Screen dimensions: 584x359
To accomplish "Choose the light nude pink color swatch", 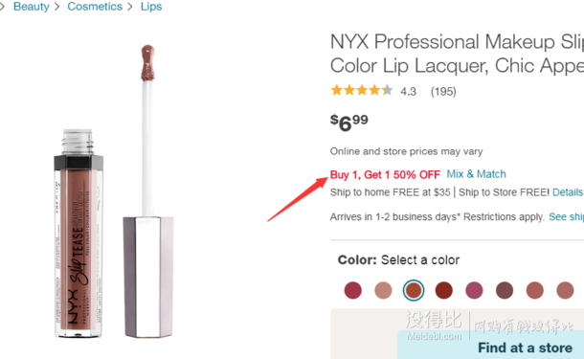I will point(383,290).
